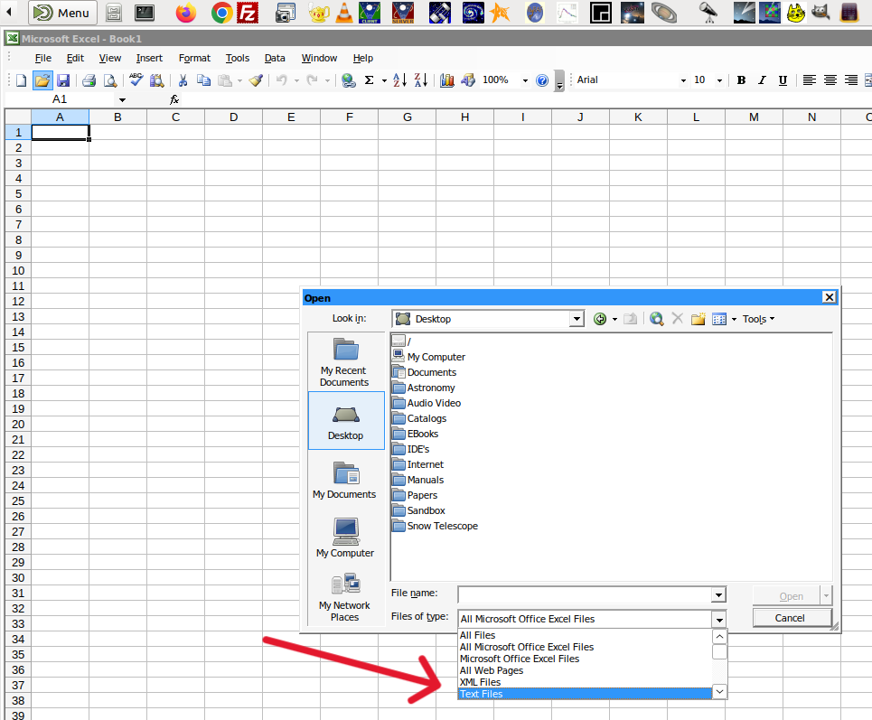The width and height of the screenshot is (872, 720).
Task: Launch Chrome from the top panel
Action: (x=221, y=13)
